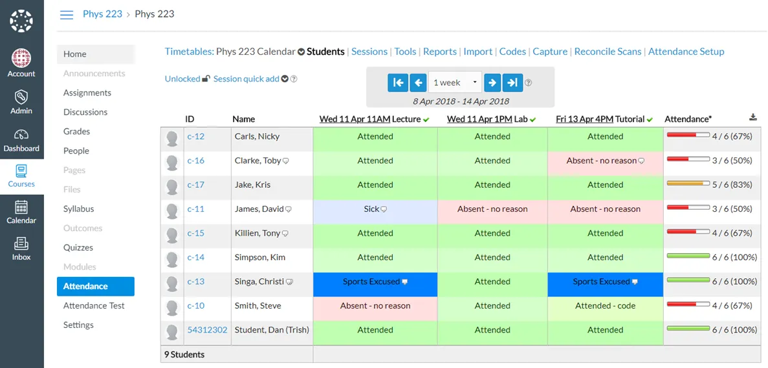The image size is (768, 368).
Task: Switch to Import tab
Action: (x=478, y=51)
